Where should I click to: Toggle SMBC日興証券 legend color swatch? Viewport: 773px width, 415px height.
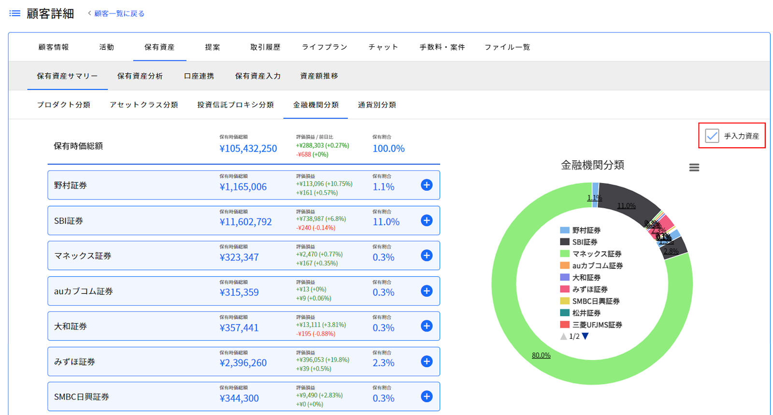click(565, 301)
